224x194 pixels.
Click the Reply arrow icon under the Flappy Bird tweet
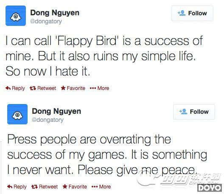pyautogui.click(x=8, y=88)
